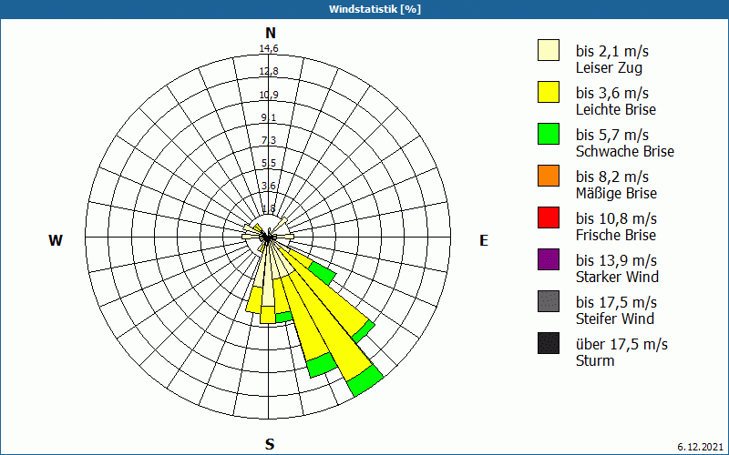Click the black 'über 17,5 m/s' swatch
Screen dimensions: 729x455
tap(549, 343)
